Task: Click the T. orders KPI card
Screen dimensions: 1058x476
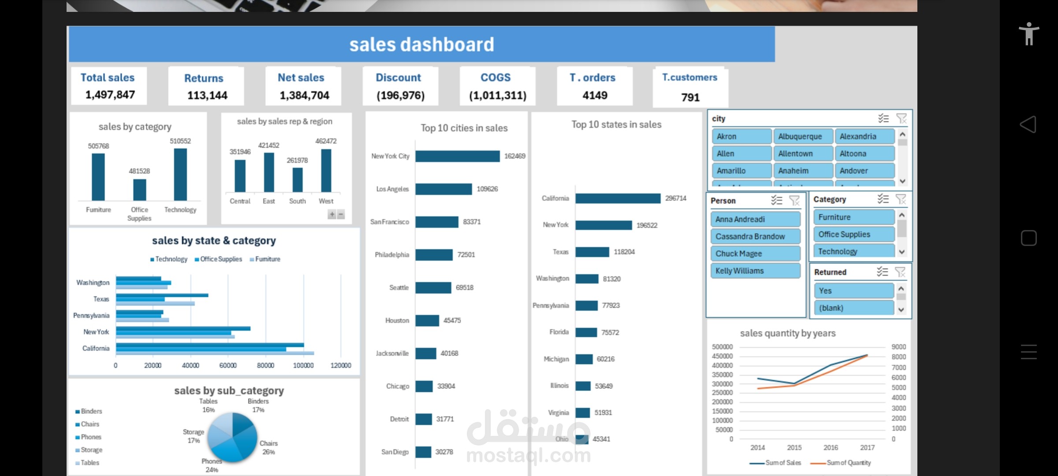Action: tap(594, 86)
